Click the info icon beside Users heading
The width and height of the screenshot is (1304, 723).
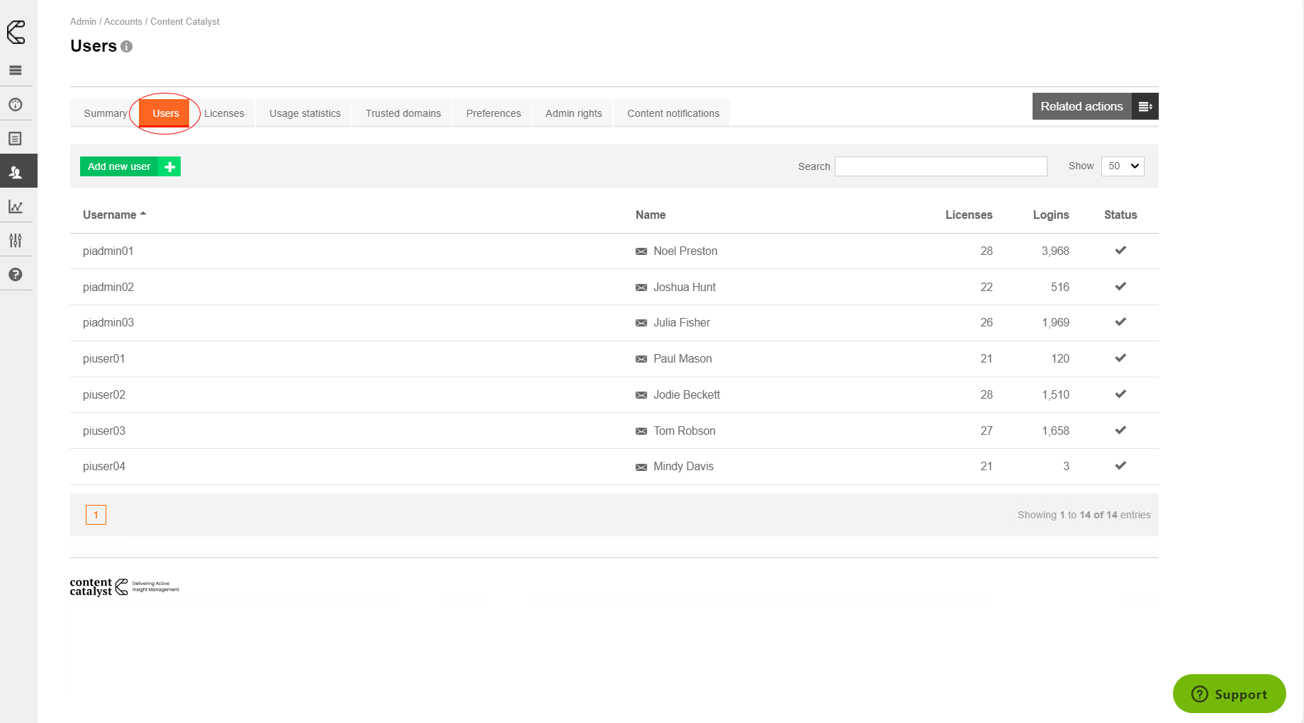pos(127,47)
